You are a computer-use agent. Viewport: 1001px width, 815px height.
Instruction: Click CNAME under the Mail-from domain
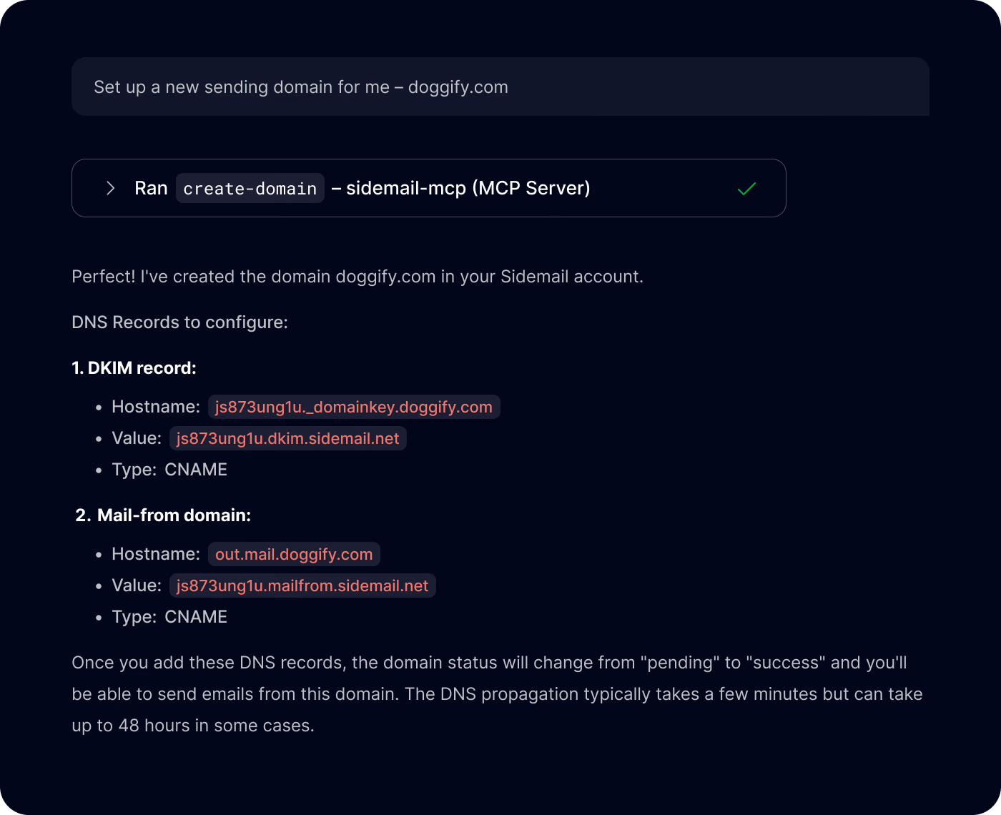(196, 616)
